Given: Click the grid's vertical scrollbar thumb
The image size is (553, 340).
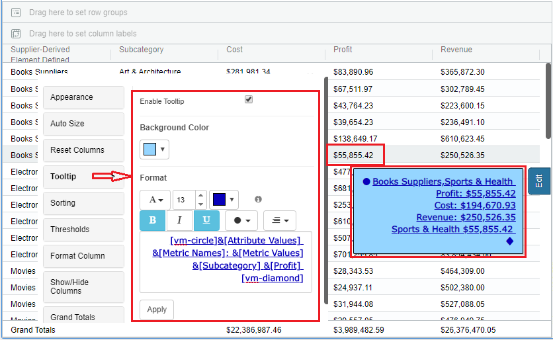Looking at the screenshot, I should (x=548, y=101).
